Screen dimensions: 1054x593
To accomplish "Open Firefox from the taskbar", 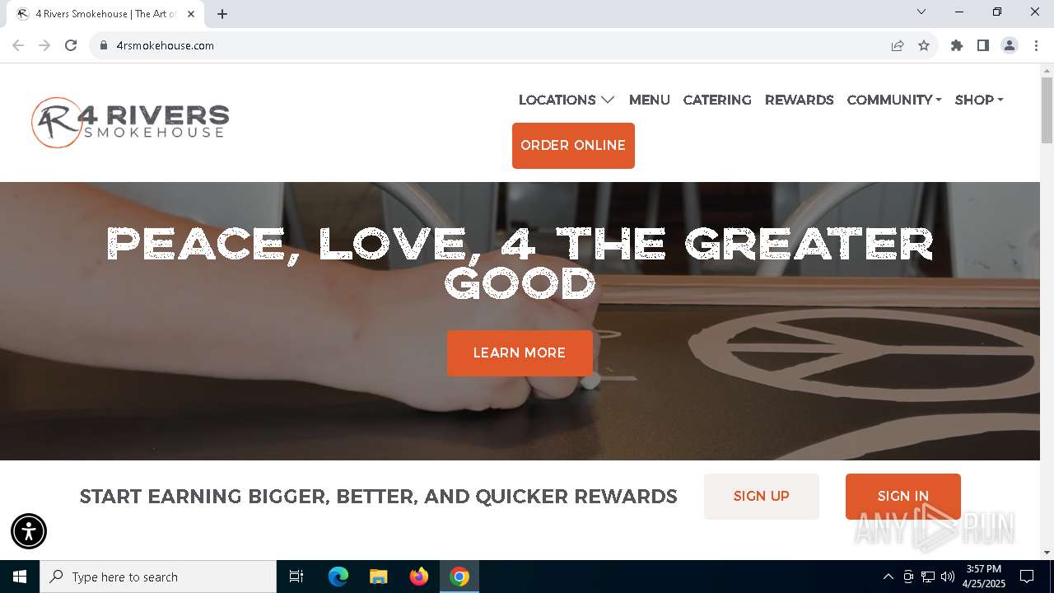I will click(x=419, y=577).
